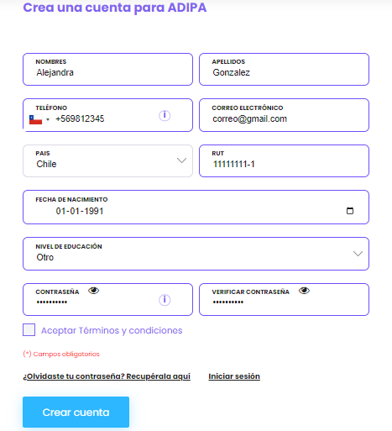Viewport: 392px width, 431px height.
Task: Open phone country code selector arrow
Action: pyautogui.click(x=48, y=119)
